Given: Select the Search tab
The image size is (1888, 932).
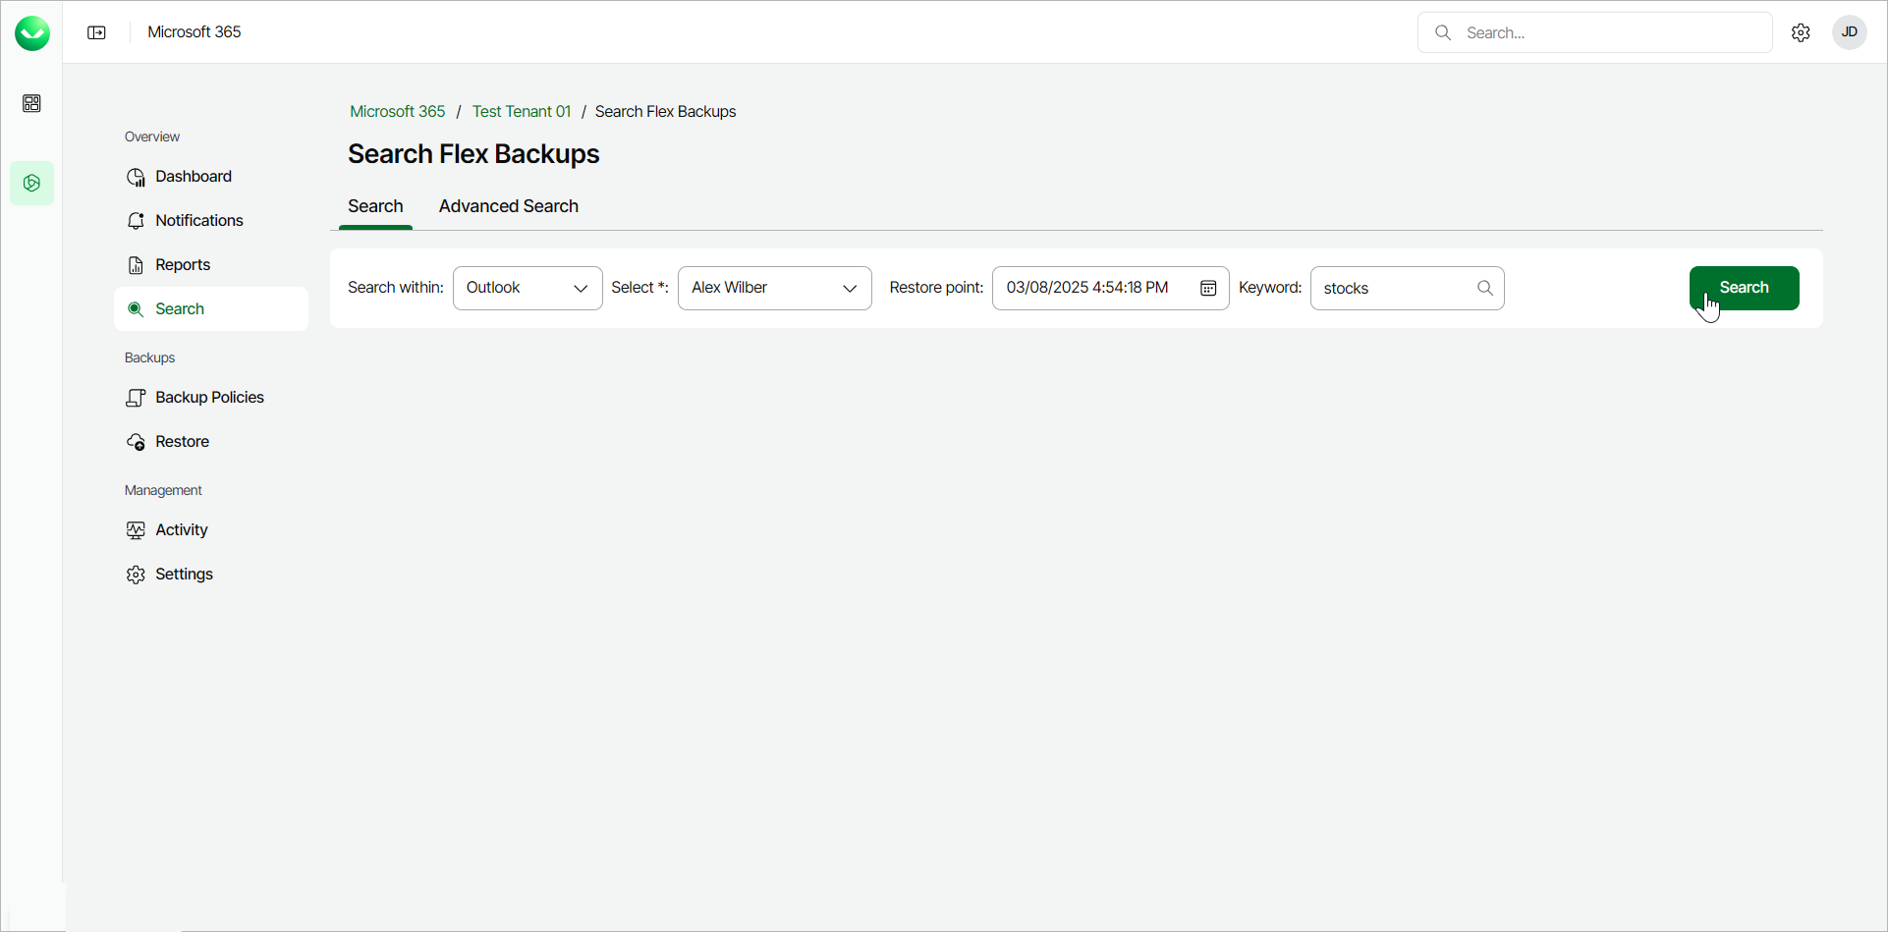Looking at the screenshot, I should [x=375, y=206].
